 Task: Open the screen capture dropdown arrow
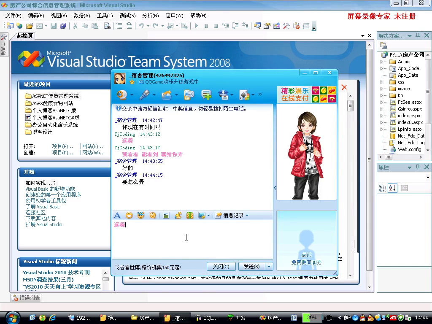[208, 216]
